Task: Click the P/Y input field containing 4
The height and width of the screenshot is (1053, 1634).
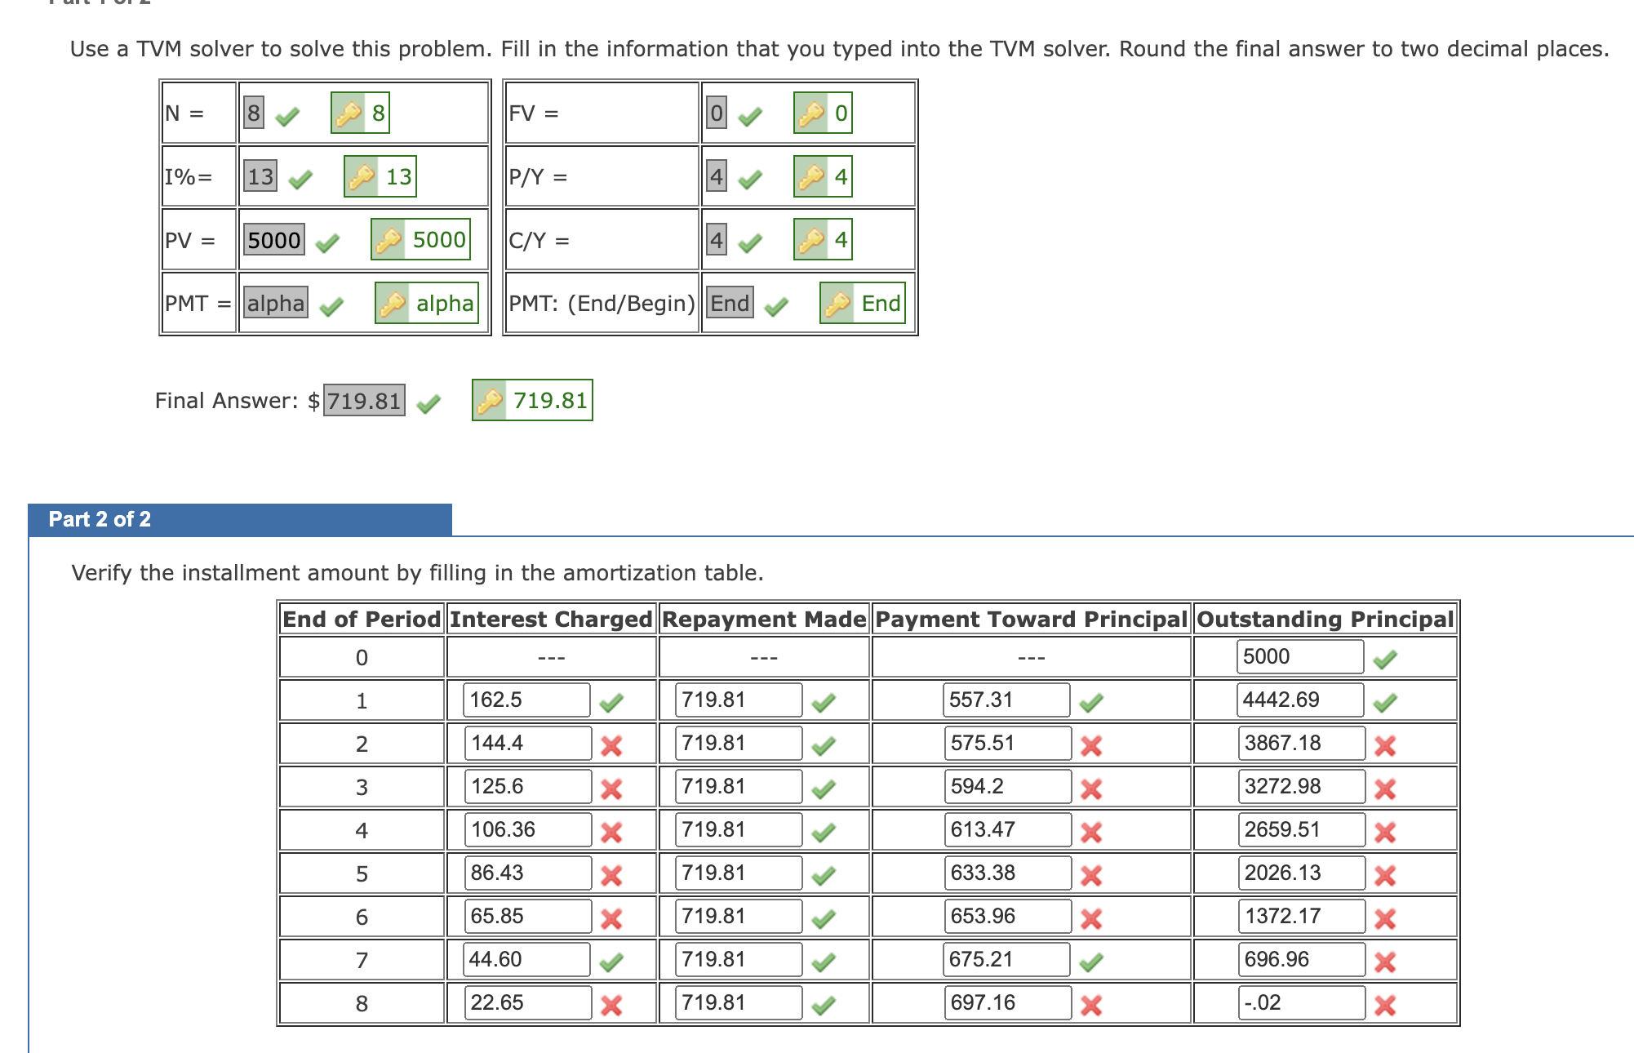Action: pyautogui.click(x=717, y=176)
